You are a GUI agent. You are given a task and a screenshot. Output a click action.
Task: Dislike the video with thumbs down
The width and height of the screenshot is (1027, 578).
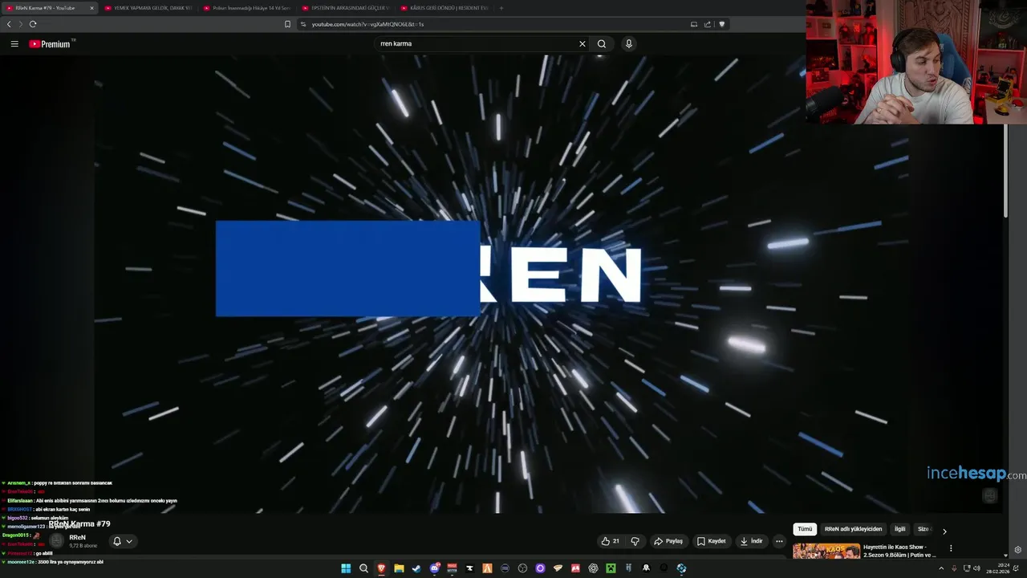(635, 541)
